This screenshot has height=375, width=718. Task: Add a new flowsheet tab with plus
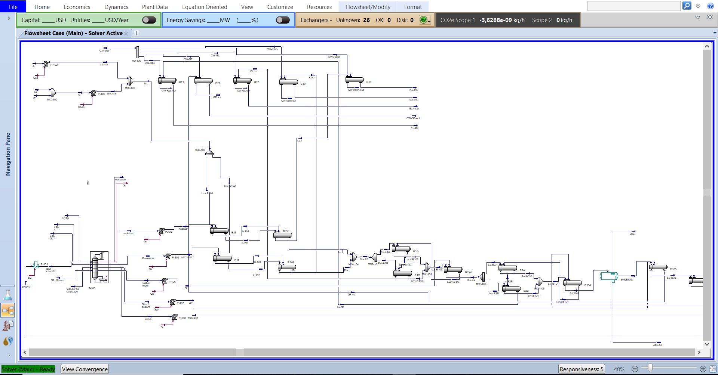click(136, 33)
